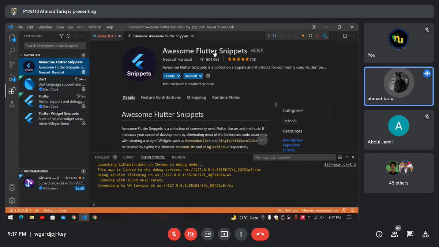The image size is (439, 247).
Task: Click Dart DevTools in status bar
Action: 288,210
